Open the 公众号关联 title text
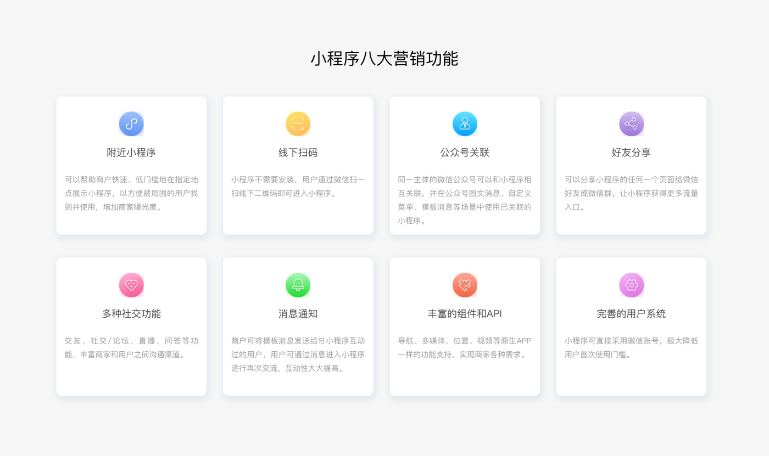The image size is (769, 473). 465,153
